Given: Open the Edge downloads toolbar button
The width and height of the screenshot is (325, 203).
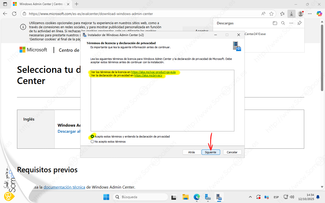Looking at the screenshot, I should click(x=291, y=14).
